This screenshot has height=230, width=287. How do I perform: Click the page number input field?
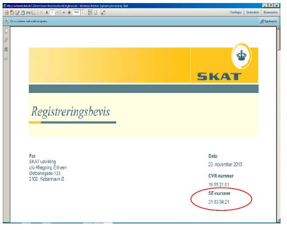(52, 12)
